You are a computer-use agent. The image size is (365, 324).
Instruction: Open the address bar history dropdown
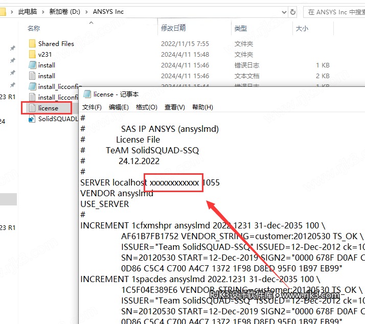pos(284,12)
